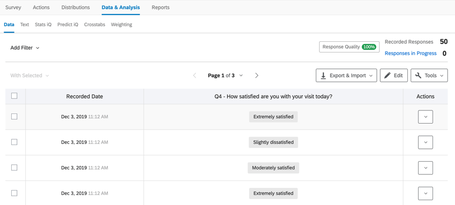Viewport: 455px width, 205px height.
Task: Click the Export & Import download icon
Action: click(x=323, y=75)
